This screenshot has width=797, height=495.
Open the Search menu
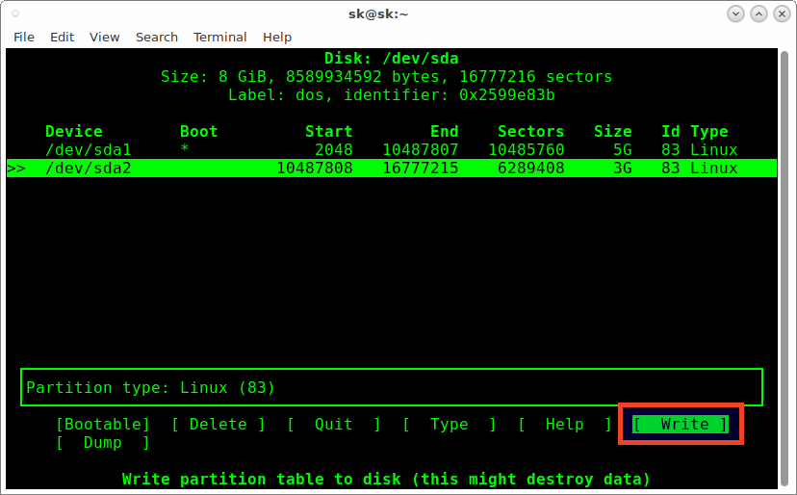tap(157, 38)
